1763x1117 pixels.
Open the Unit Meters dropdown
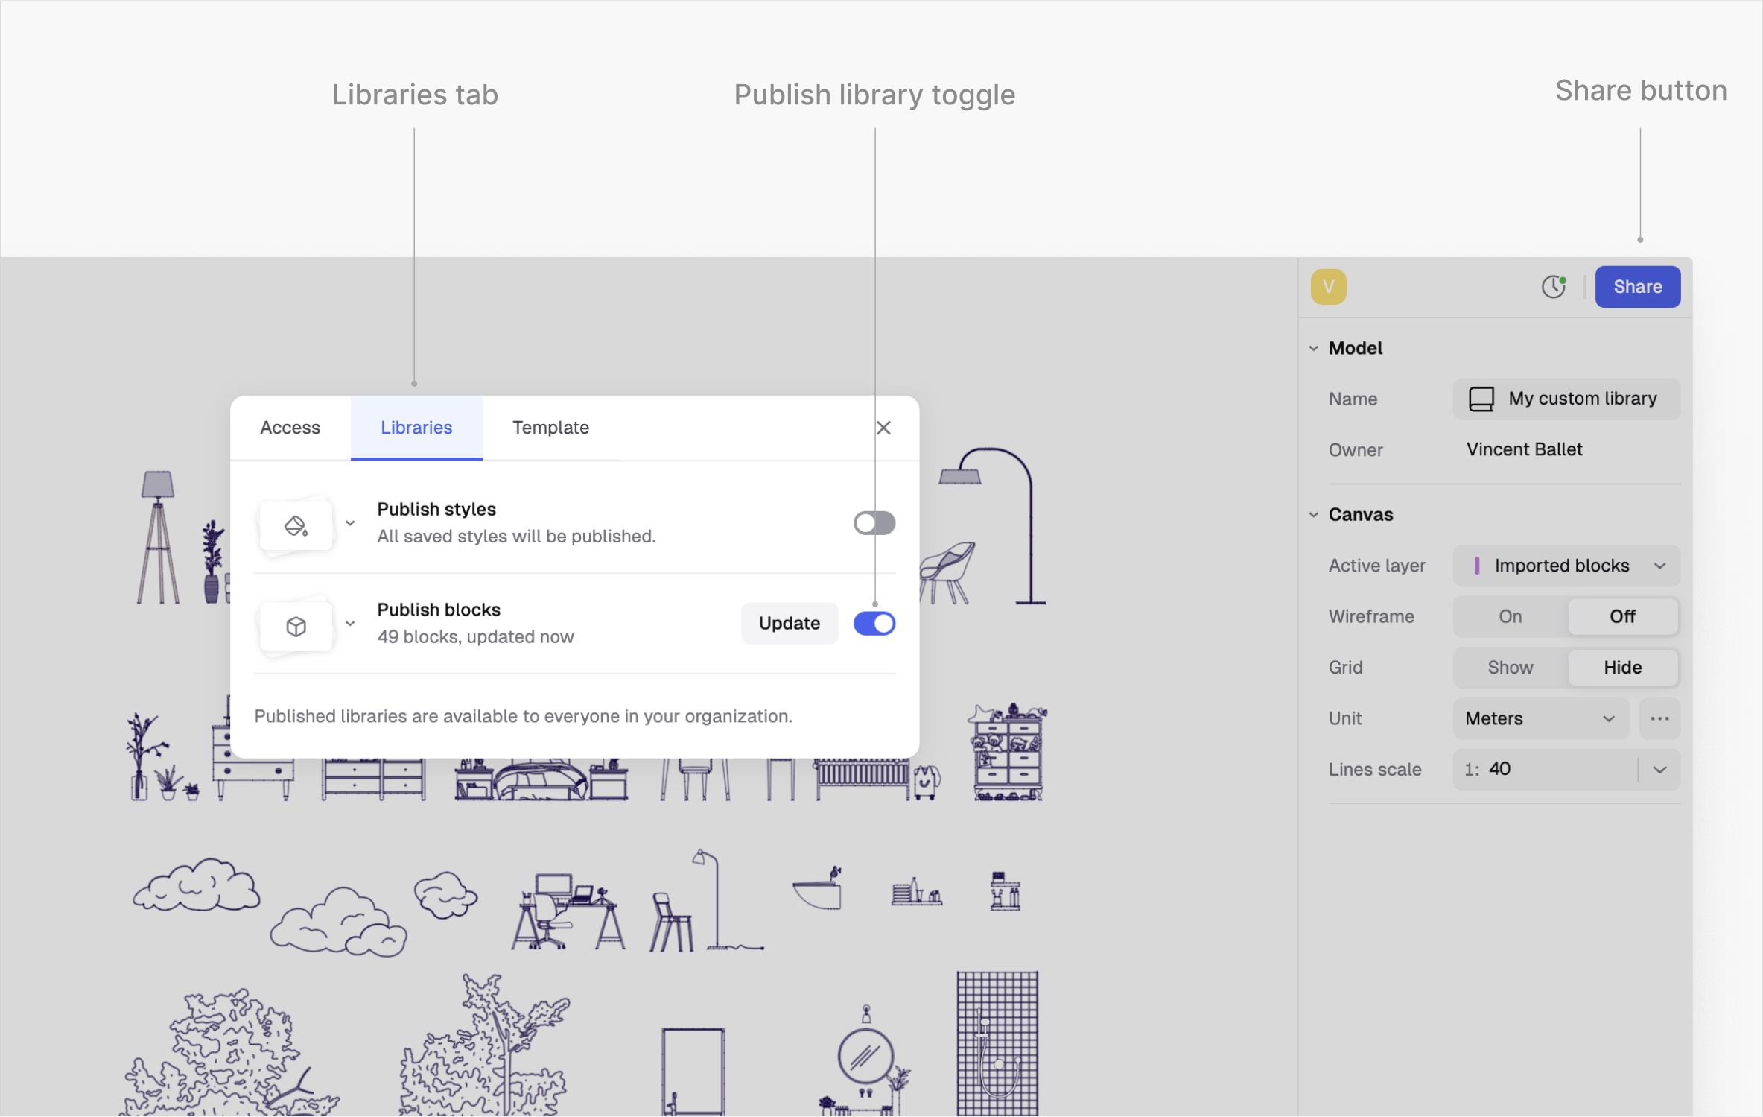pyautogui.click(x=1540, y=718)
